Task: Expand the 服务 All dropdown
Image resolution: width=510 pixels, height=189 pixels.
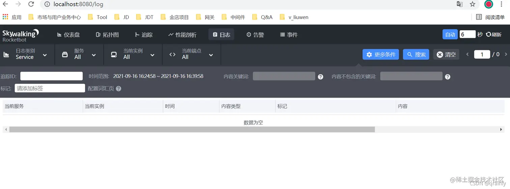Action: tap(79, 54)
